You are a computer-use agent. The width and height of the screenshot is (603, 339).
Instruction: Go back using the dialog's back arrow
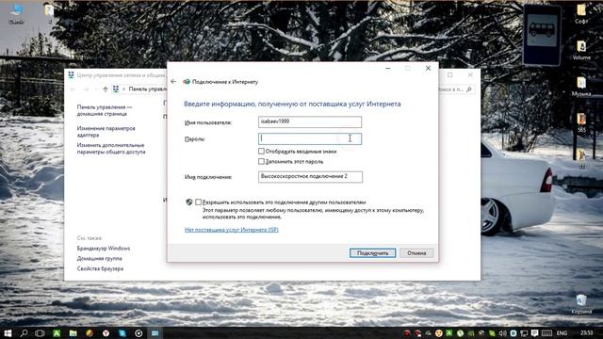click(173, 82)
